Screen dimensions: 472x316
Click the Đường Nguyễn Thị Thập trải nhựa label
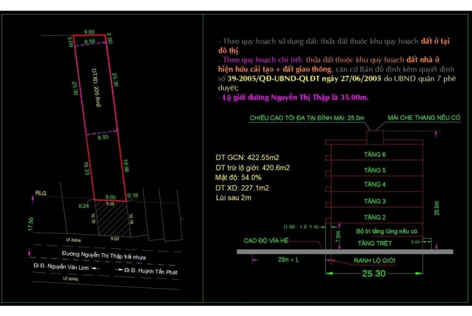(x=104, y=255)
